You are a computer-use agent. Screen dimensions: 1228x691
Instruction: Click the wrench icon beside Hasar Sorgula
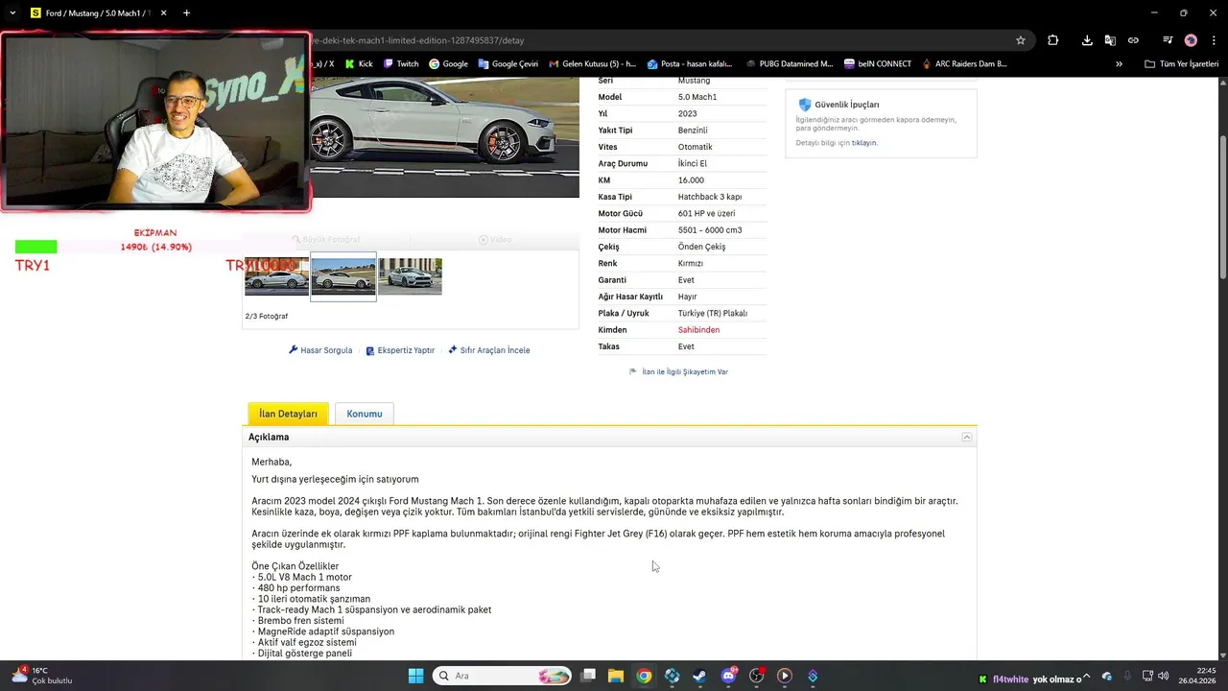[294, 350]
